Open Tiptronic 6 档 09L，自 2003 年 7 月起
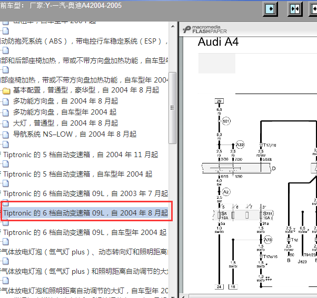Image resolution: width=317 pixels, height=298 pixels. pos(84,193)
